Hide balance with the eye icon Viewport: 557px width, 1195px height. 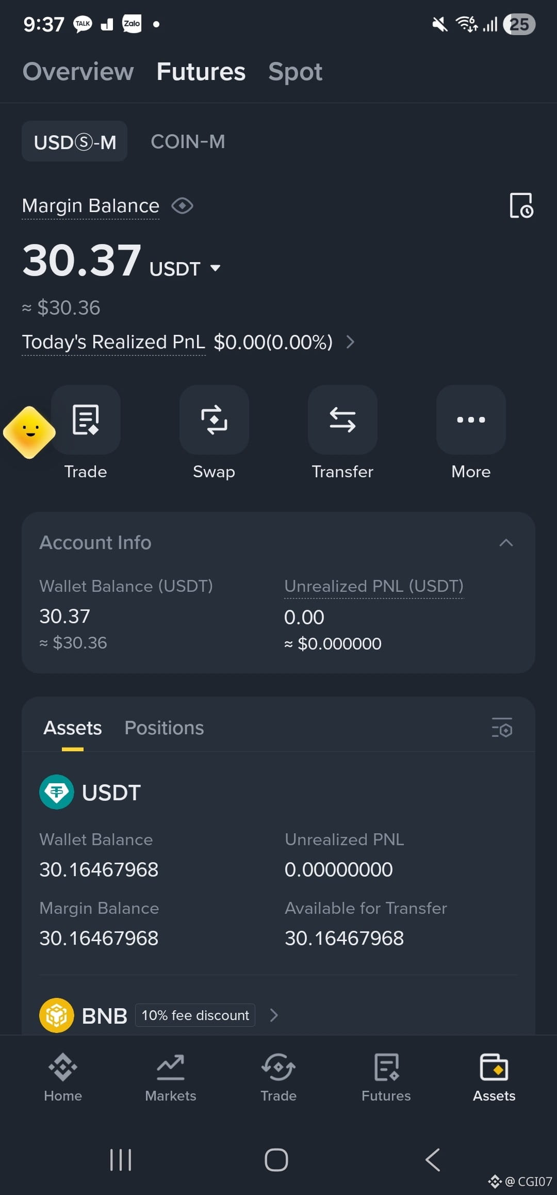click(x=182, y=206)
